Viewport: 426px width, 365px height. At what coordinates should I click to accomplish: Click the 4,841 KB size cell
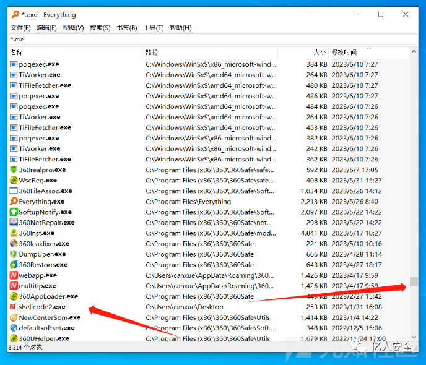tap(314, 233)
